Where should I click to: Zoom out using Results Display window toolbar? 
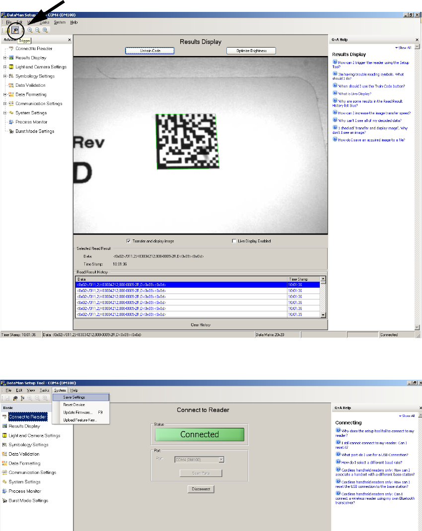pos(37,30)
